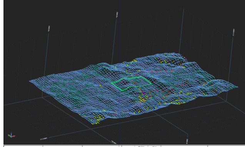This screenshot has width=245, height=147.
Task: Click the second cell in bottom table row
Action: (63, 146)
